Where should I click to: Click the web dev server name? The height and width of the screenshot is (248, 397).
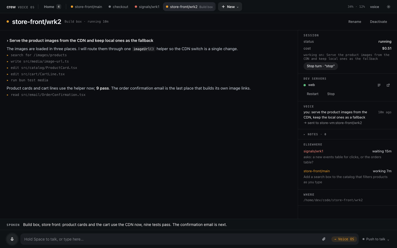pyautogui.click(x=312, y=85)
